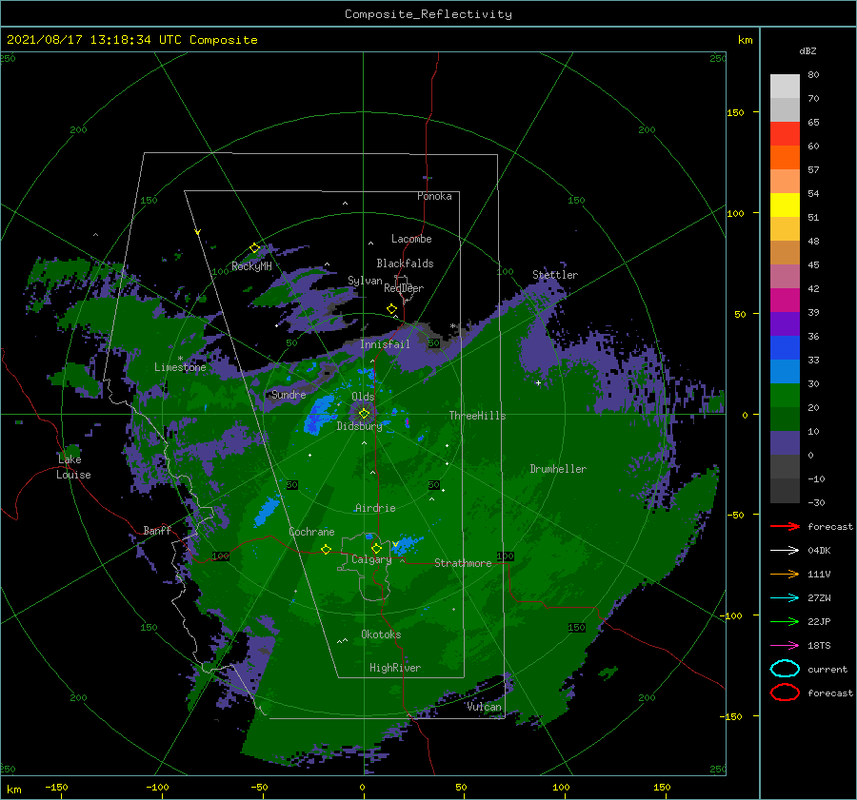Click the orange 111V arrow icon
Image resolution: width=857 pixels, height=800 pixels.
[x=785, y=574]
